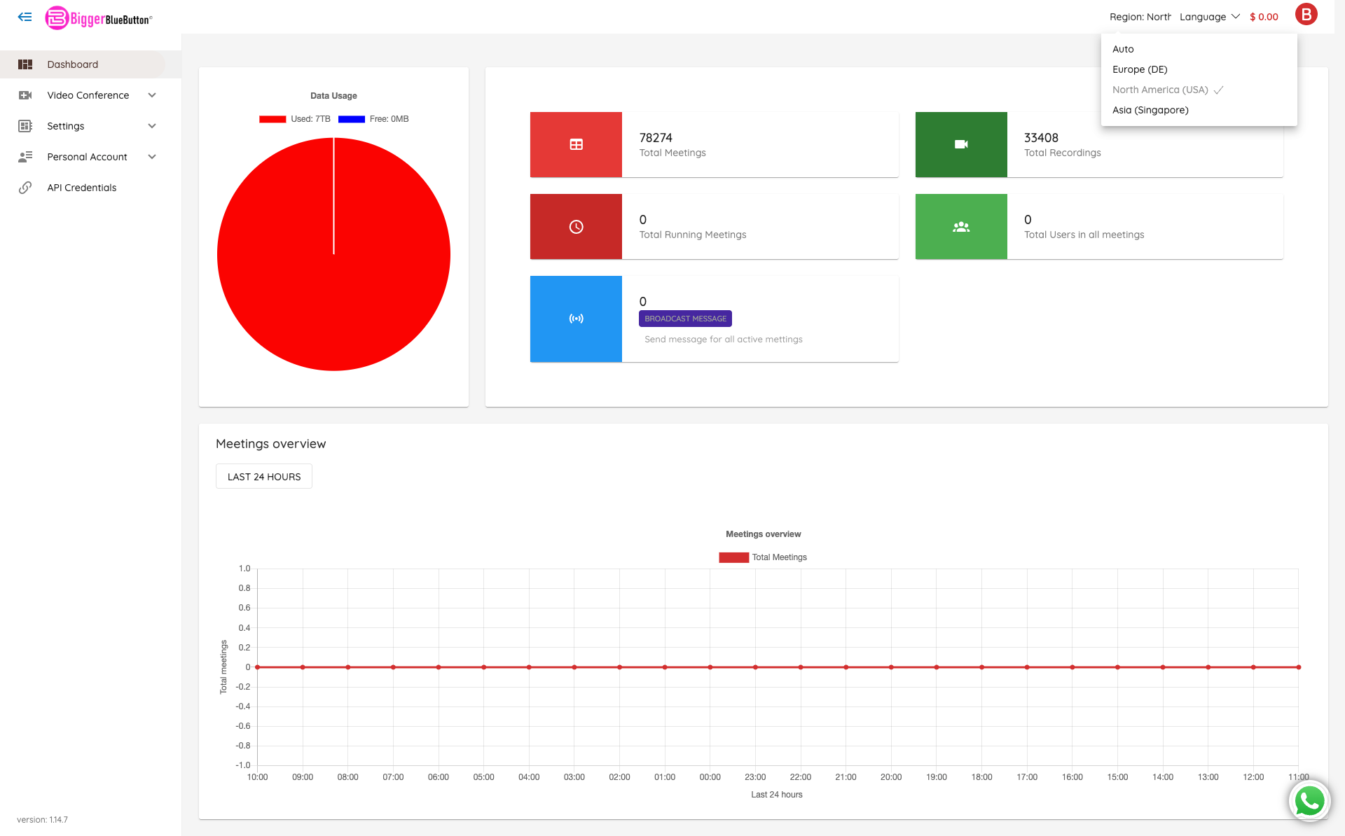Toggle Used: 7TB legend swatch
1345x836 pixels.
(273, 119)
